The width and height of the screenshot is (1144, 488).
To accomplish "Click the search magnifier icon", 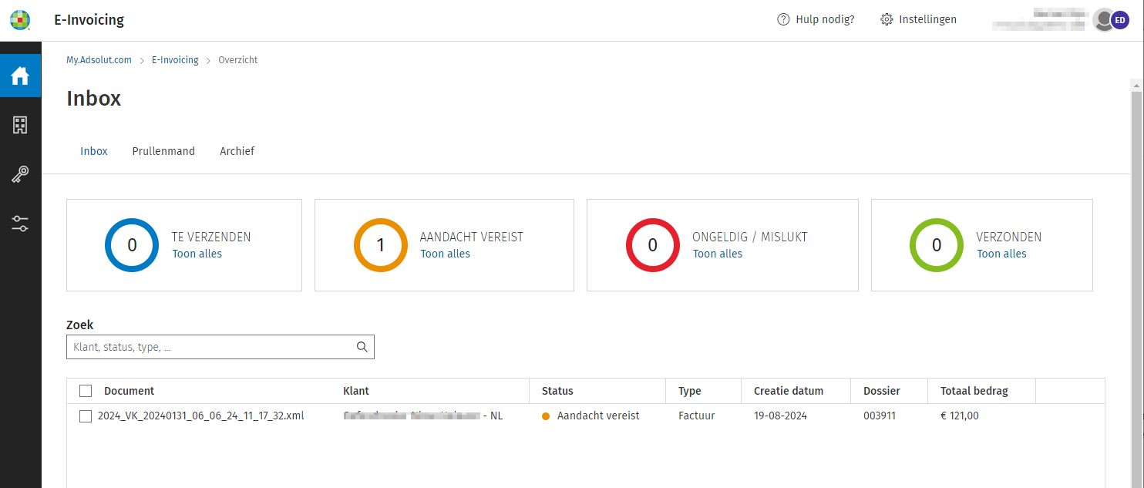I will point(362,347).
